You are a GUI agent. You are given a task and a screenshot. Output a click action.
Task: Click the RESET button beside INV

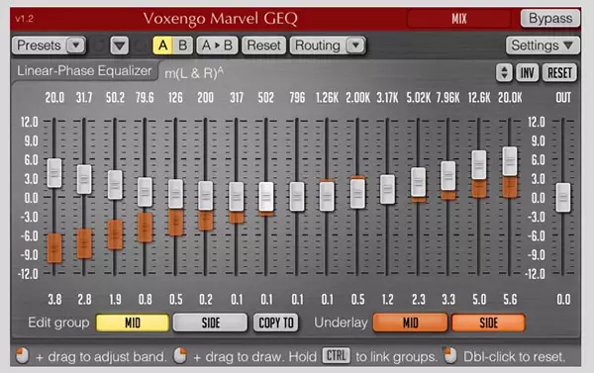559,72
